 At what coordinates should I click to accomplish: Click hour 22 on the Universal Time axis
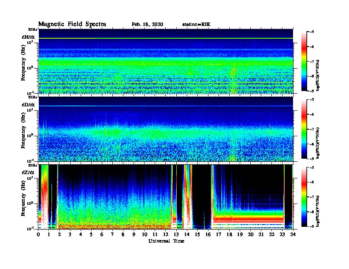(272, 234)
